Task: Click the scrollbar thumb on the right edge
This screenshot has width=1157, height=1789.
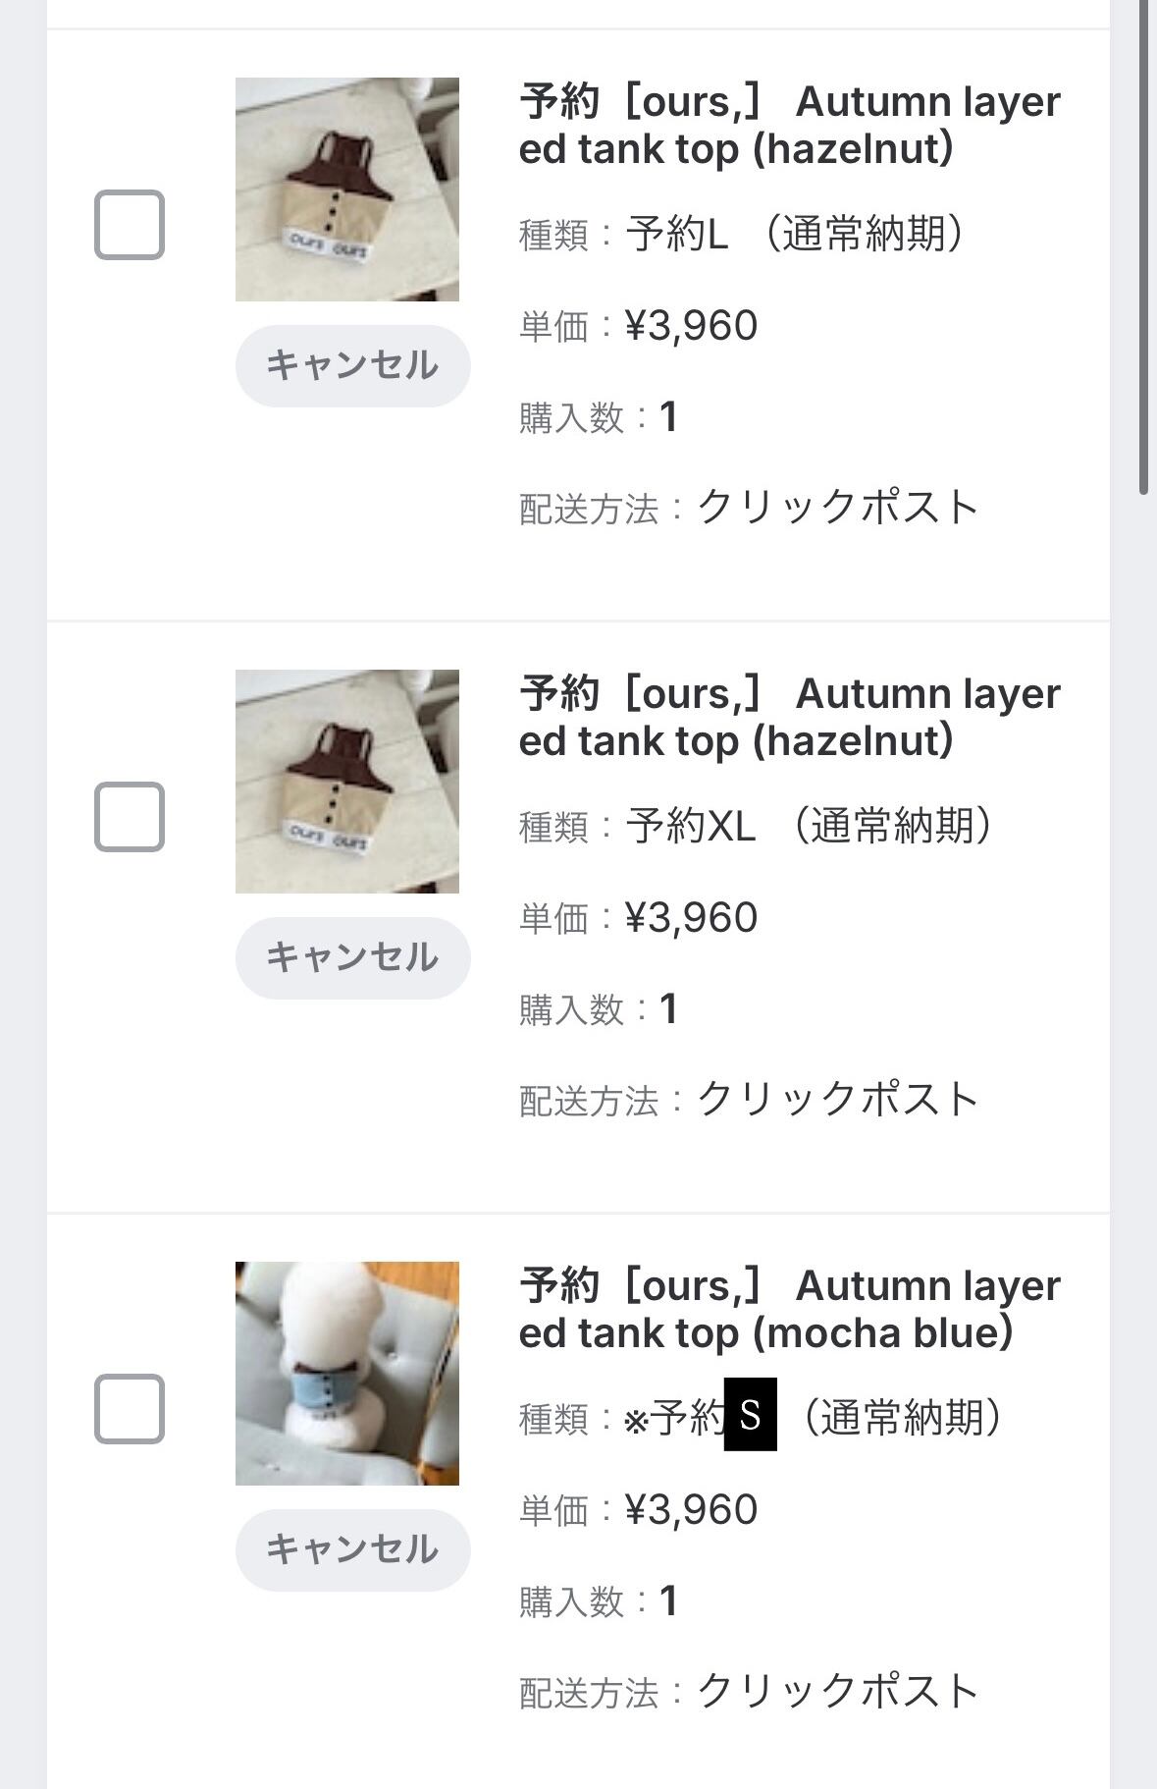Action: 1144,245
